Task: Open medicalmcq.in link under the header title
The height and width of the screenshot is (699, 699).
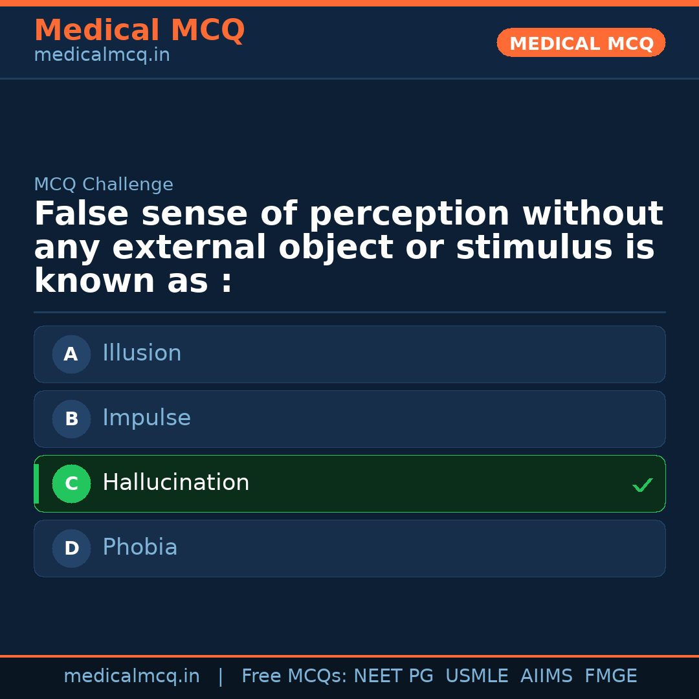Action: coord(102,56)
